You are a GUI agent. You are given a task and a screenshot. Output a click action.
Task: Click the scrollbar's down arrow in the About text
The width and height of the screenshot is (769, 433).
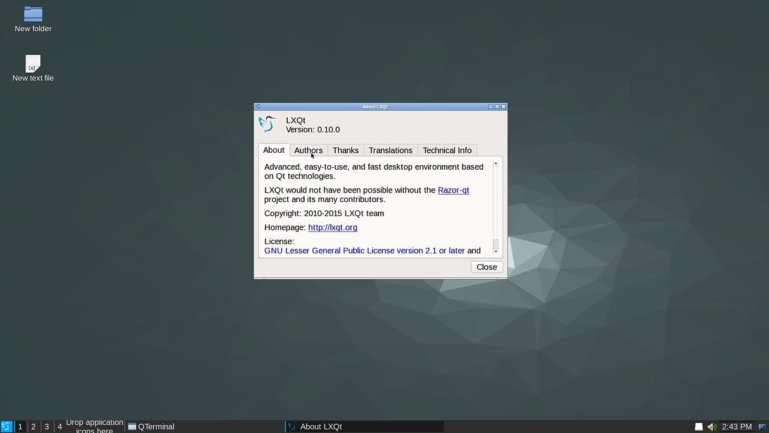coord(495,251)
